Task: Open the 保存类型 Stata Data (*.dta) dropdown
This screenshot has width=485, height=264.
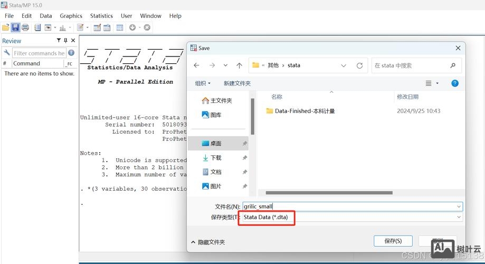Action: pyautogui.click(x=353, y=217)
